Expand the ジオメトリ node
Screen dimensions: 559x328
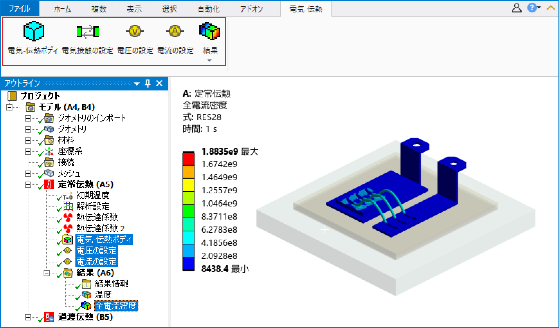[28, 129]
